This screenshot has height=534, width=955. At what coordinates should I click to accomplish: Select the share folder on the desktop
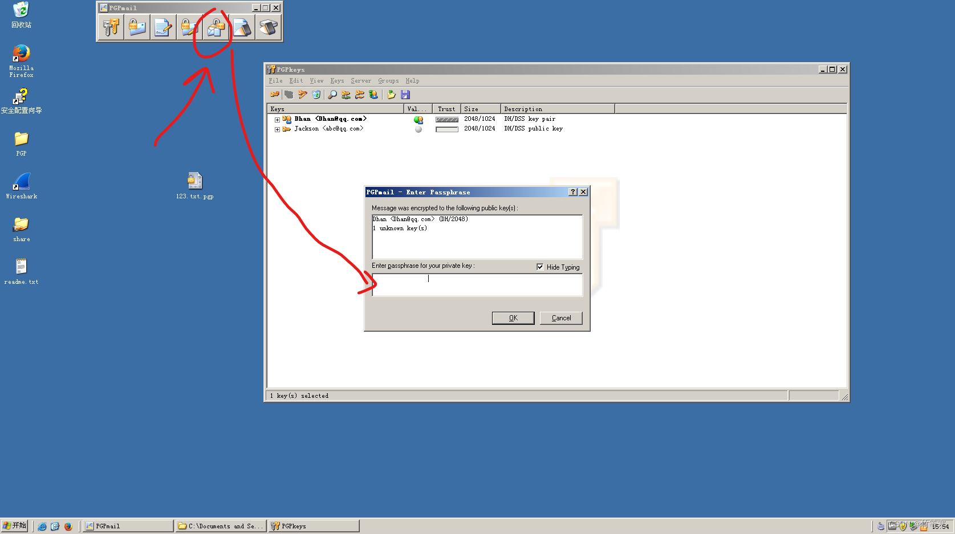pyautogui.click(x=21, y=229)
